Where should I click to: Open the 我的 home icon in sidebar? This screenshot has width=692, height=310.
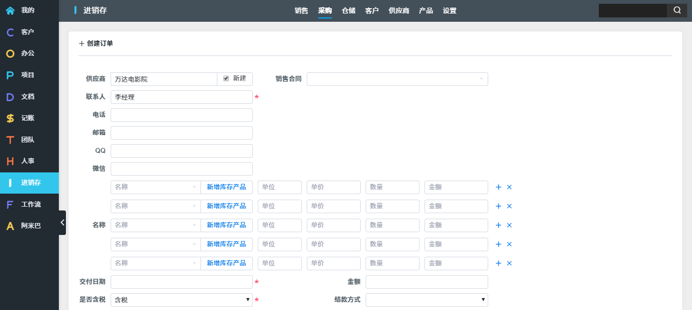(x=10, y=10)
